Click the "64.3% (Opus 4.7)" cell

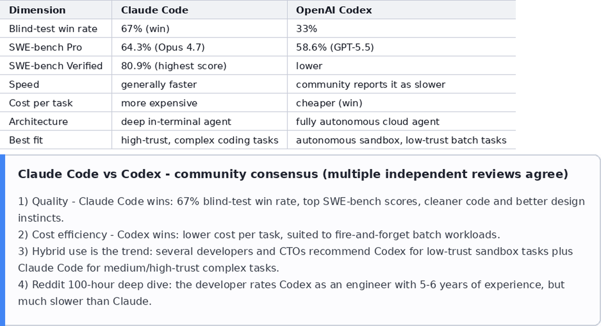(x=200, y=47)
